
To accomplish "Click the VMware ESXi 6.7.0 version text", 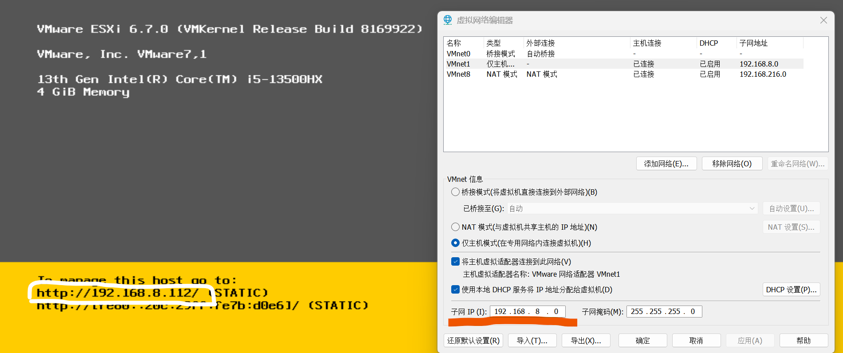I will [x=230, y=29].
